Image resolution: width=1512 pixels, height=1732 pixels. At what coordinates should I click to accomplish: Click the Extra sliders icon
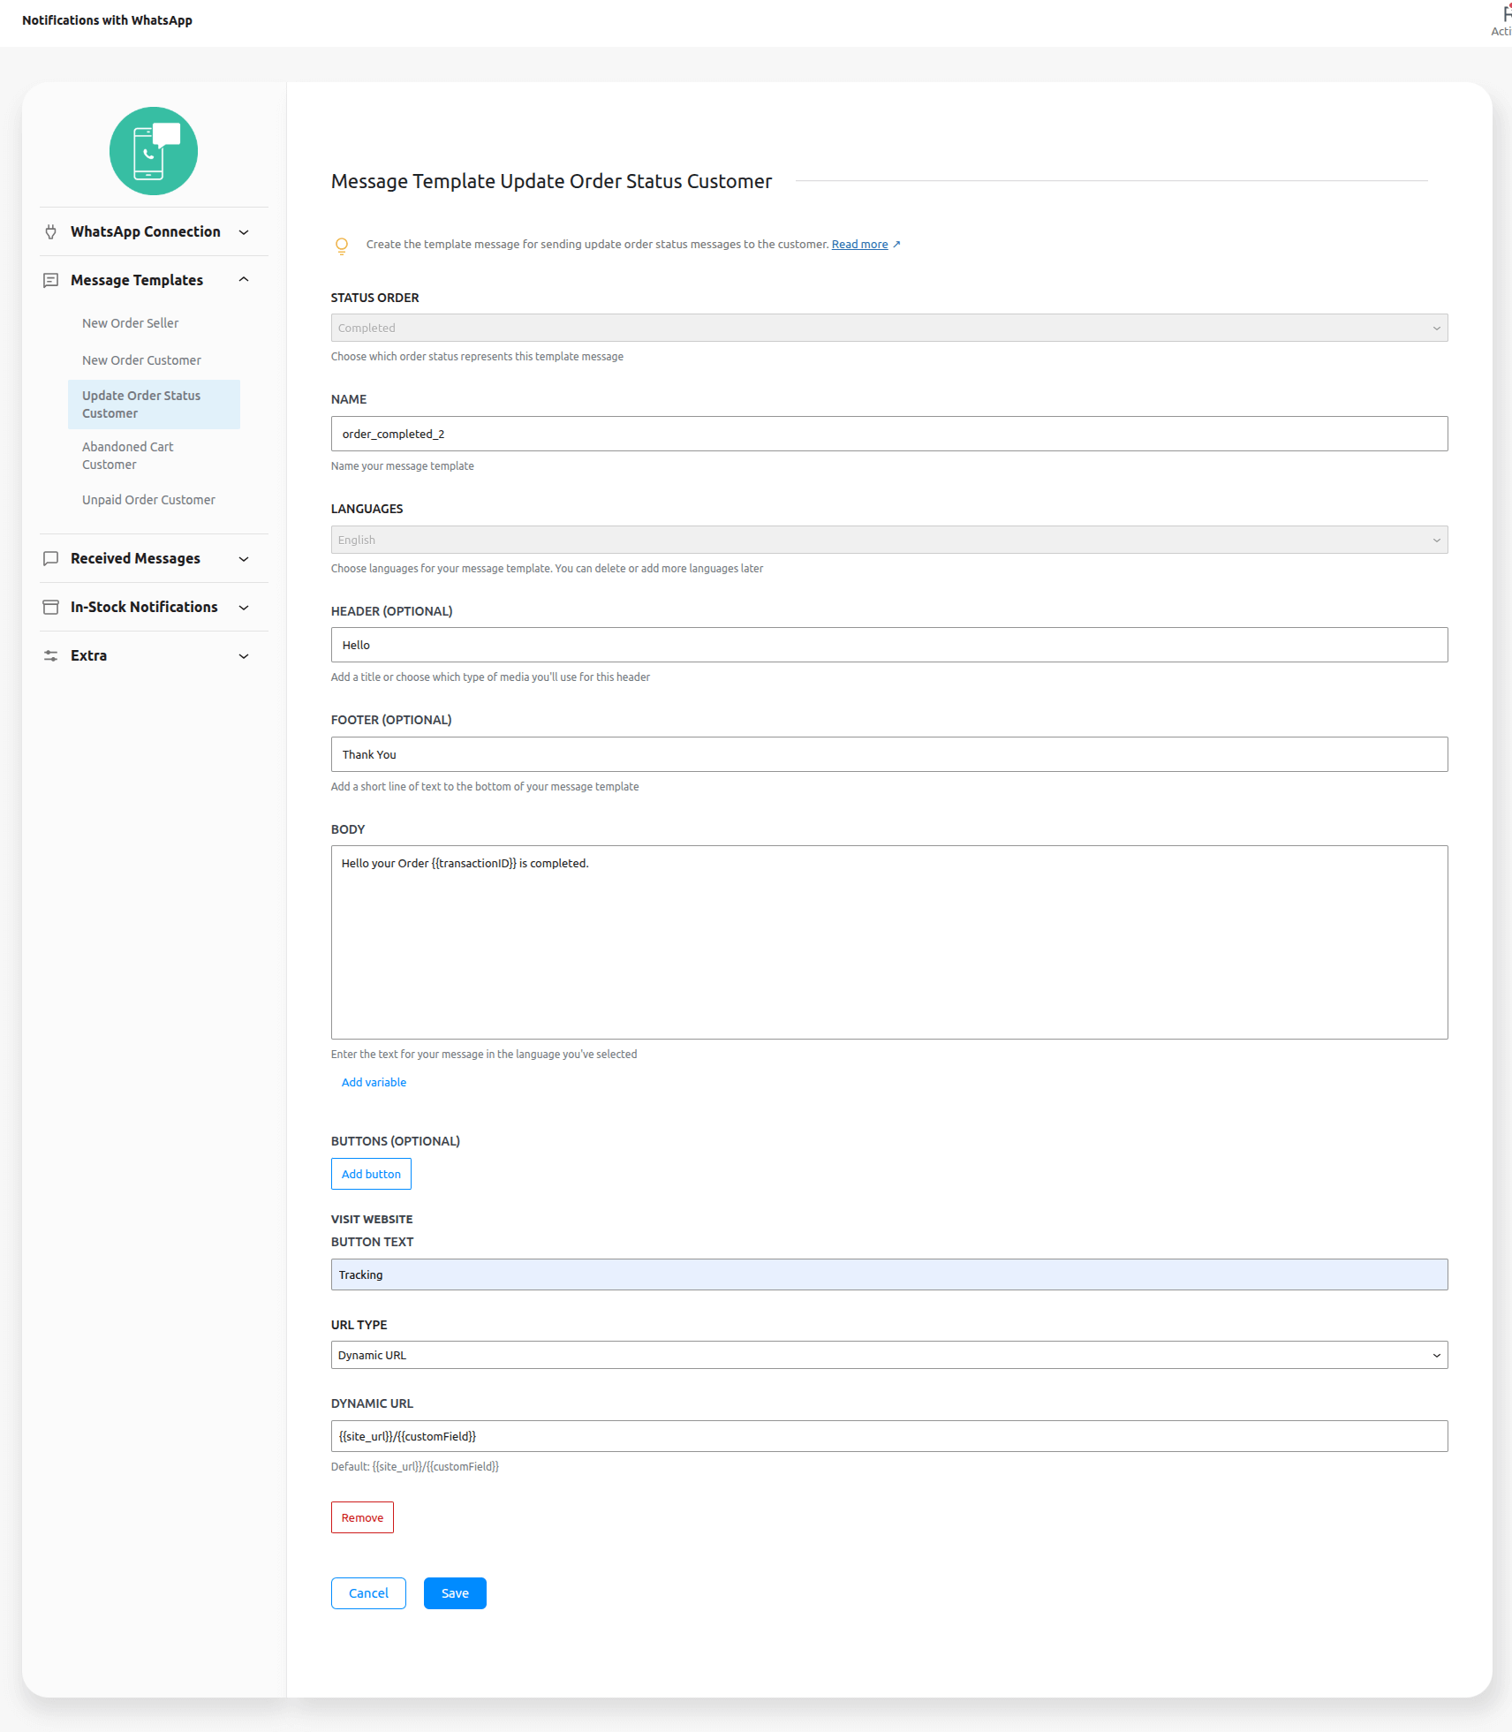(x=51, y=656)
